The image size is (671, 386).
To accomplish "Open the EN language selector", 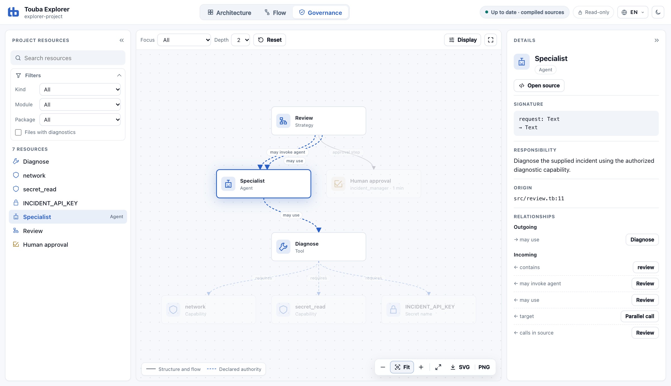I will (x=632, y=12).
